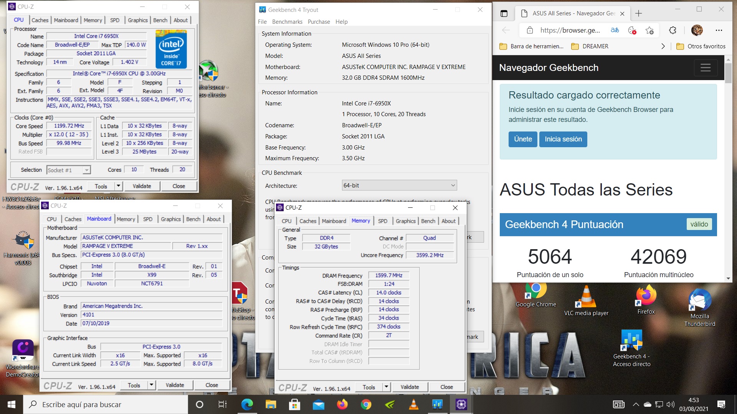Image resolution: width=737 pixels, height=414 pixels.
Task: Open new tab in Edge
Action: pyautogui.click(x=638, y=13)
